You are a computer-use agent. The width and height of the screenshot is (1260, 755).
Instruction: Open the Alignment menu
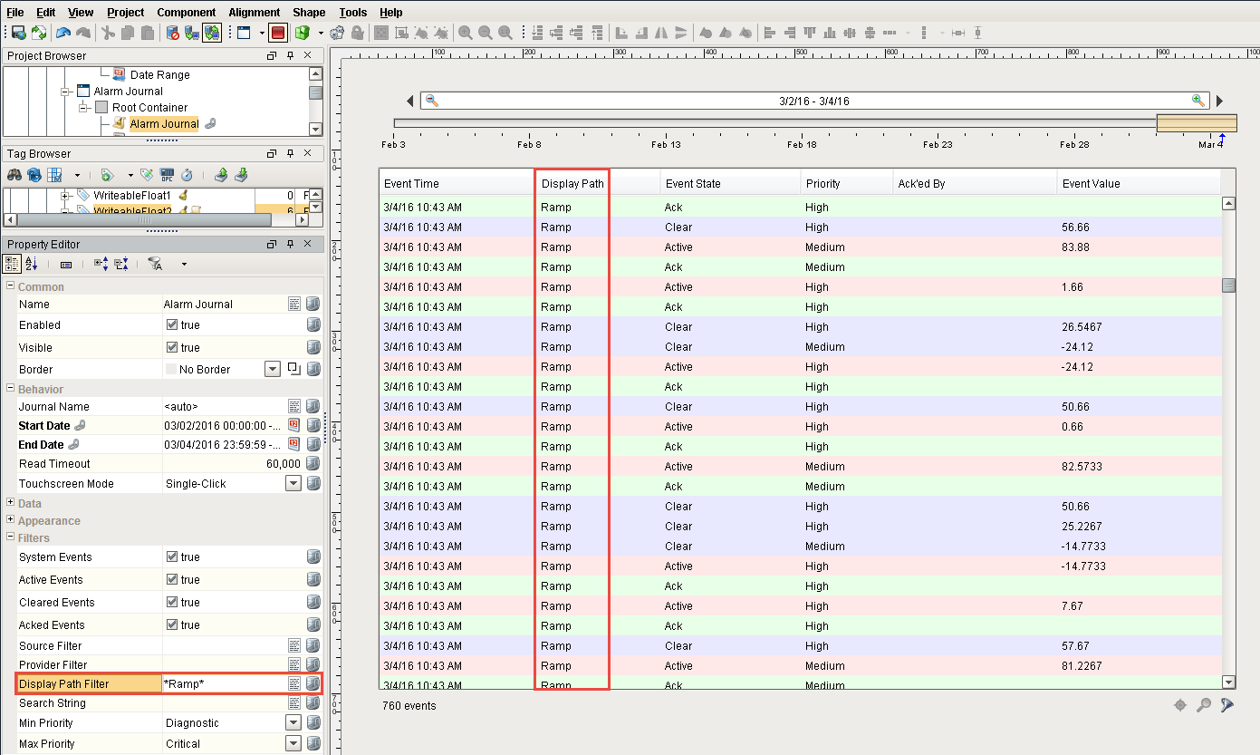coord(254,12)
